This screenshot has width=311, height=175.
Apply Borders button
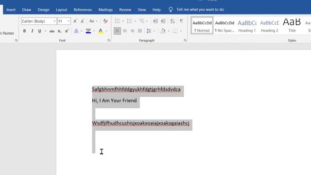(x=175, y=31)
